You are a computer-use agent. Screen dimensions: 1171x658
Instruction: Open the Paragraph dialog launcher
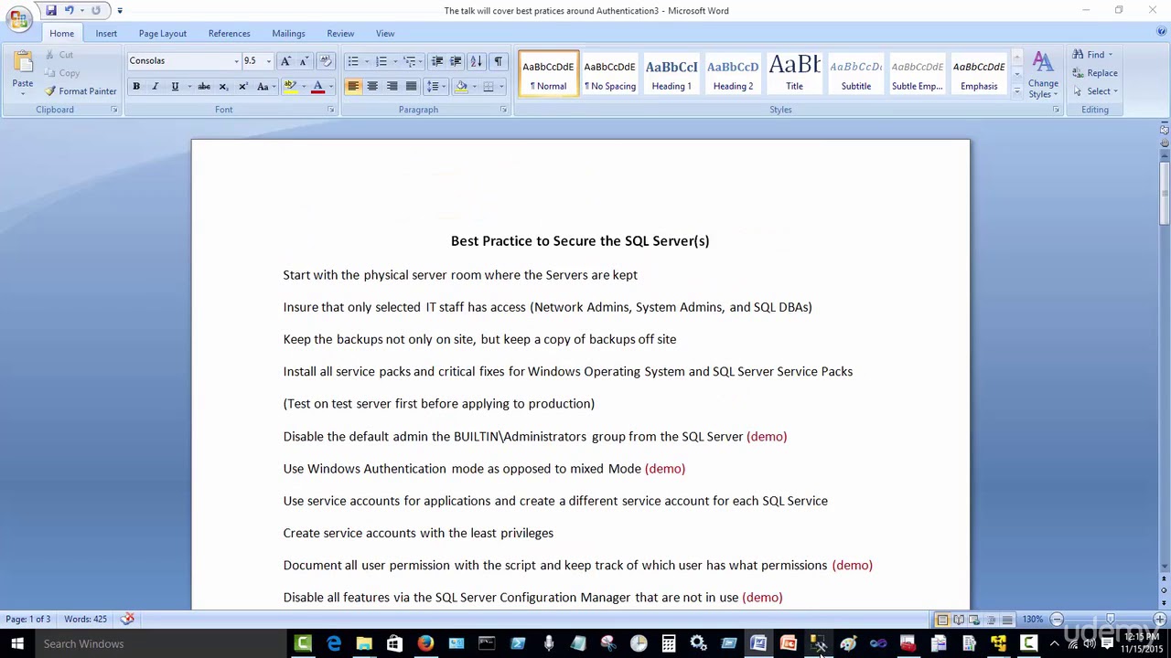point(503,110)
